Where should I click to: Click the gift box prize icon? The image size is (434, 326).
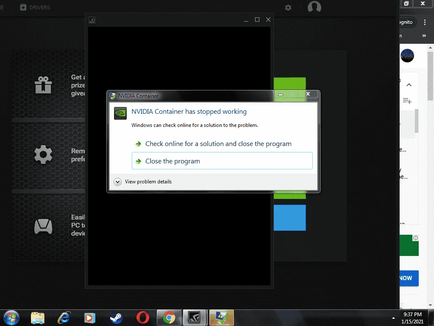(43, 84)
